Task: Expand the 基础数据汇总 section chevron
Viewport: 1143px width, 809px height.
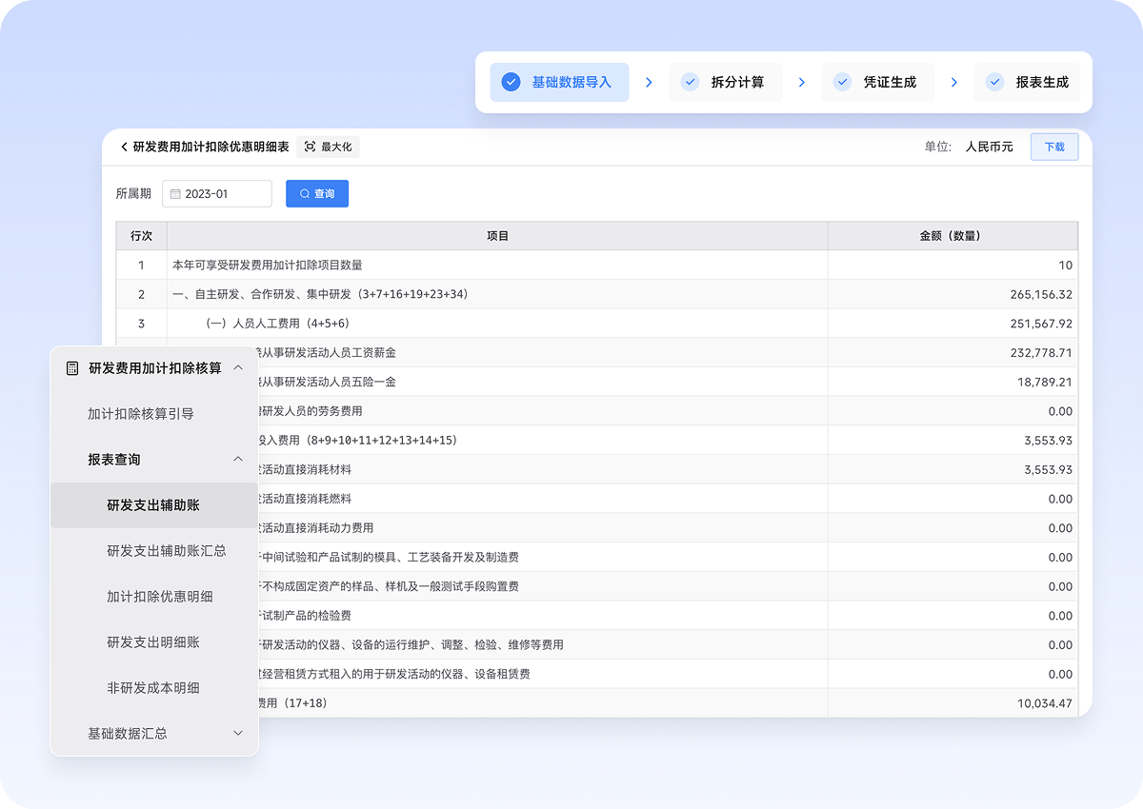Action: coord(238,734)
